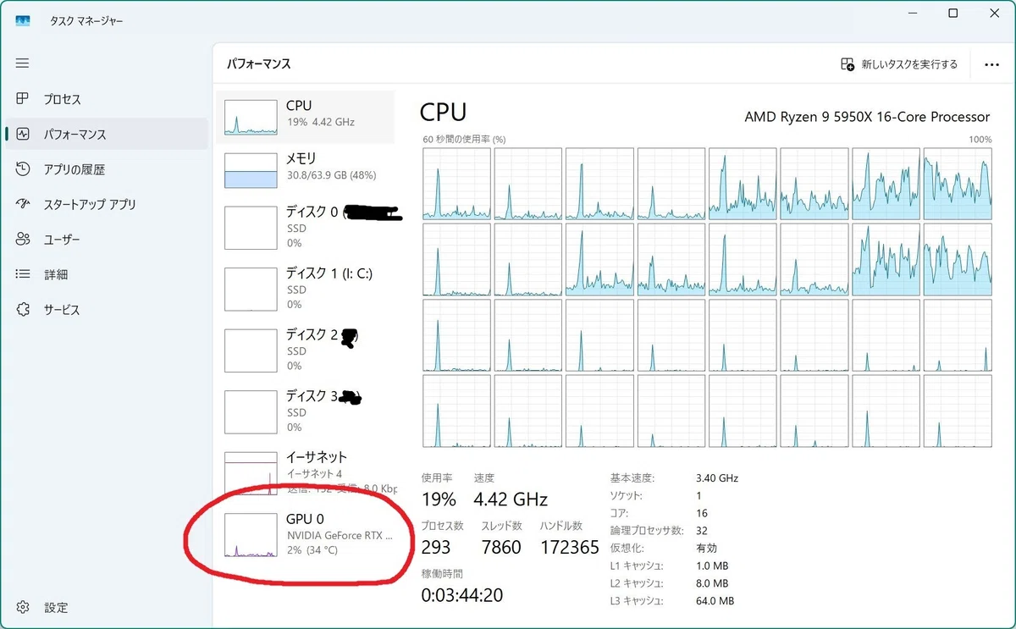
Task: Click the 293 process count
Action: [436, 548]
